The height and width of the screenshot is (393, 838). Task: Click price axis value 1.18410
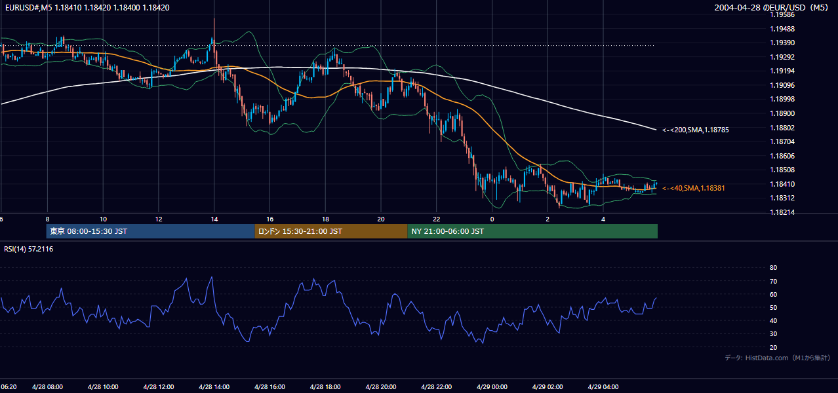[x=782, y=184]
